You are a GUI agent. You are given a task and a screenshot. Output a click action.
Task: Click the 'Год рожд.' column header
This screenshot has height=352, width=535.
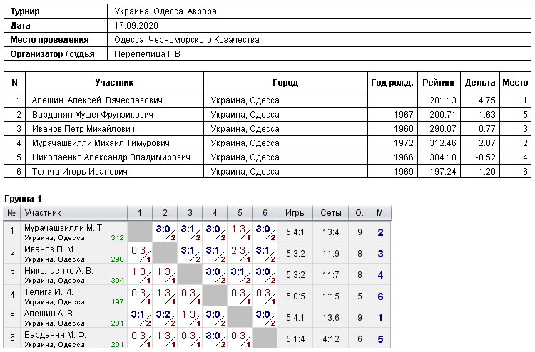(x=392, y=83)
